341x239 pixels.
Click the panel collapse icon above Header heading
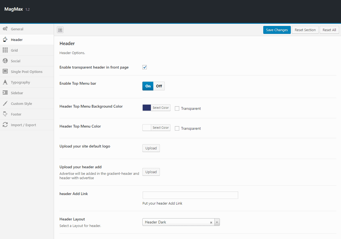click(x=60, y=30)
